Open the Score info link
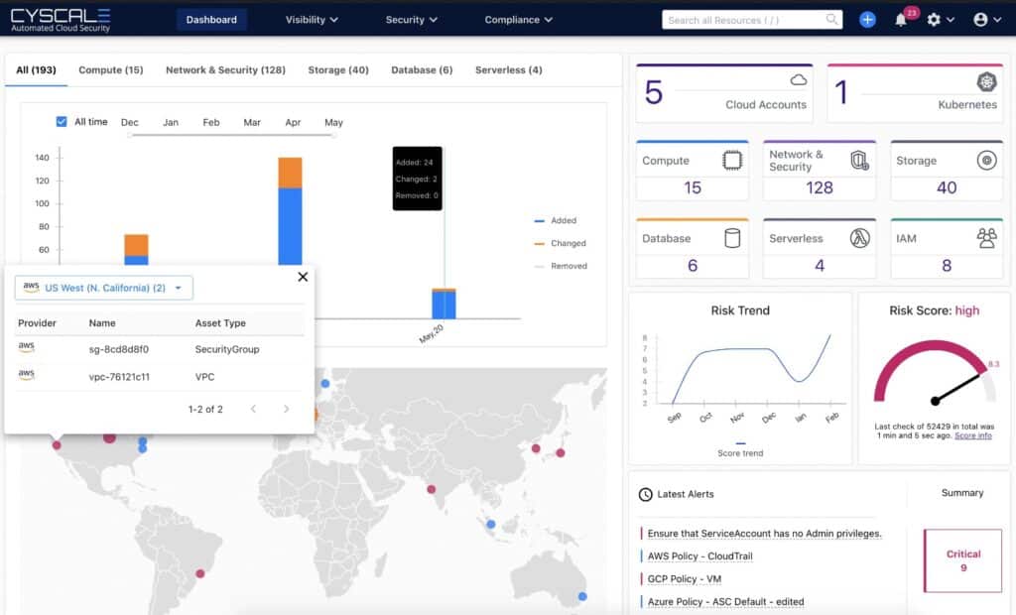 pos(972,435)
